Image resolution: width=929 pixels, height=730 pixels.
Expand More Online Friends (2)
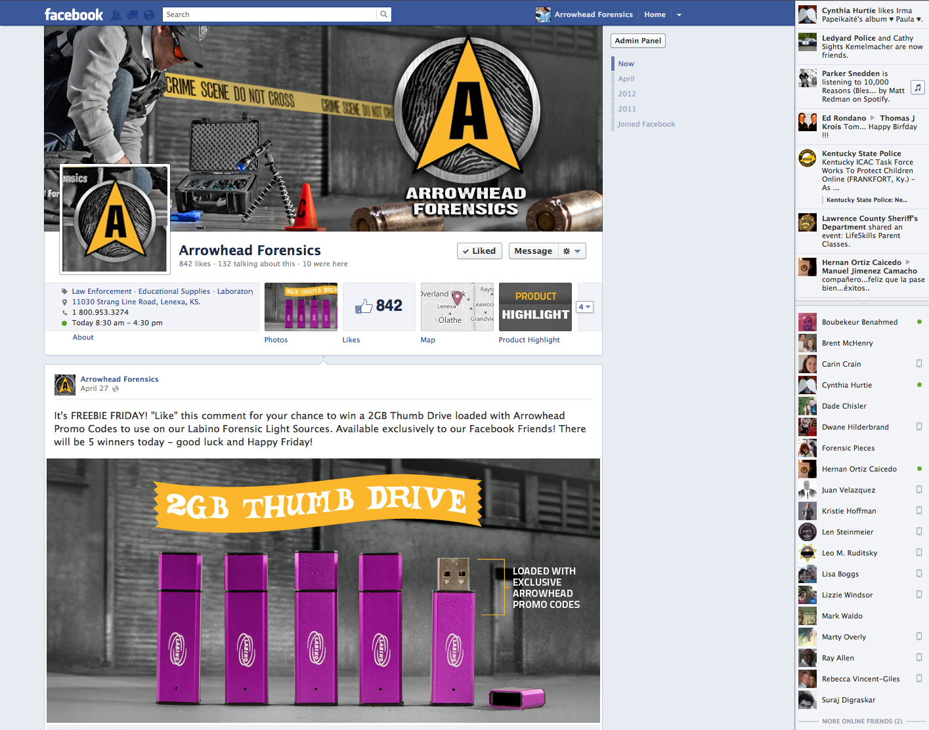(862, 721)
